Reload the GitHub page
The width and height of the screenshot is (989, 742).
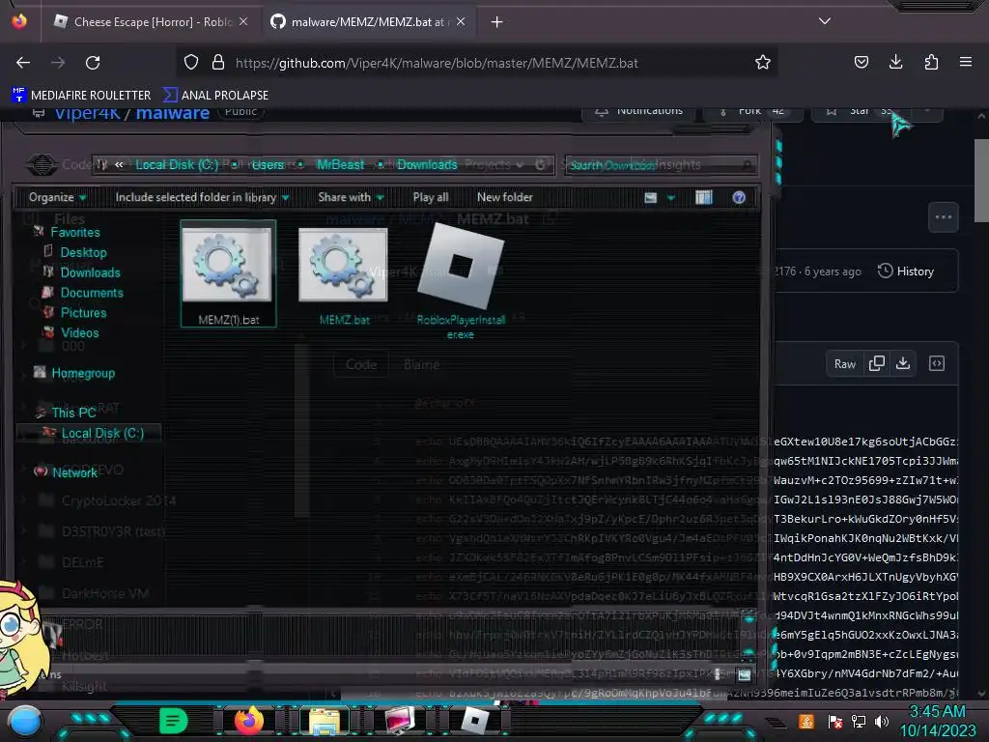pyautogui.click(x=93, y=63)
